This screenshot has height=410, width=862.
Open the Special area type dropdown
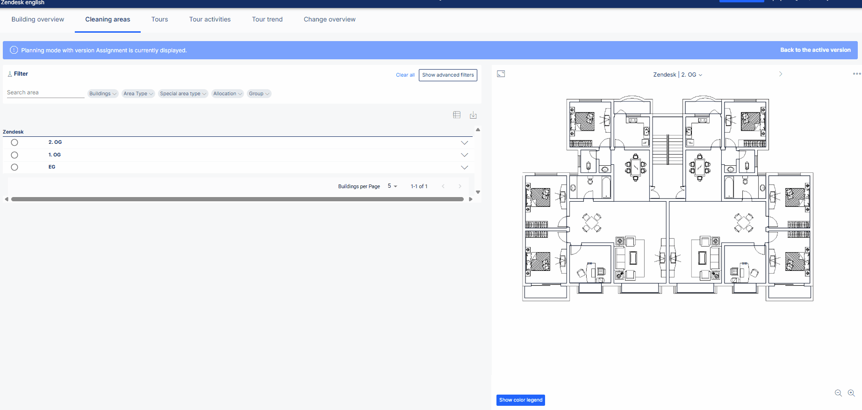point(183,93)
